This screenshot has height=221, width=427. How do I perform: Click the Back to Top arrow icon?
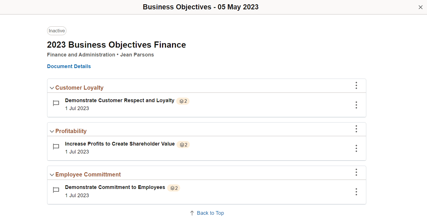click(192, 213)
